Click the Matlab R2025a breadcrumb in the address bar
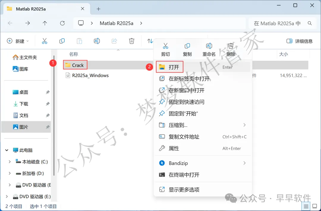 (x=117, y=23)
